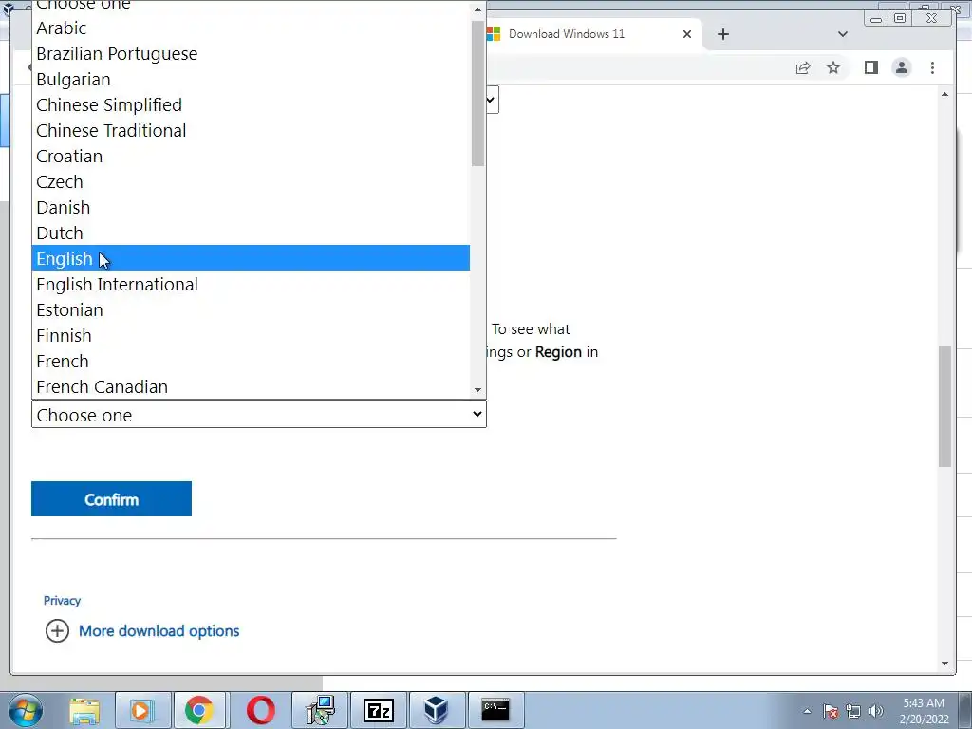Image resolution: width=972 pixels, height=729 pixels.
Task: Click the More download options link
Action: click(159, 631)
